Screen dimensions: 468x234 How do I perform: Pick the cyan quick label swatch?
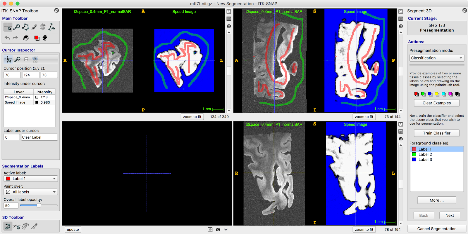(444, 94)
